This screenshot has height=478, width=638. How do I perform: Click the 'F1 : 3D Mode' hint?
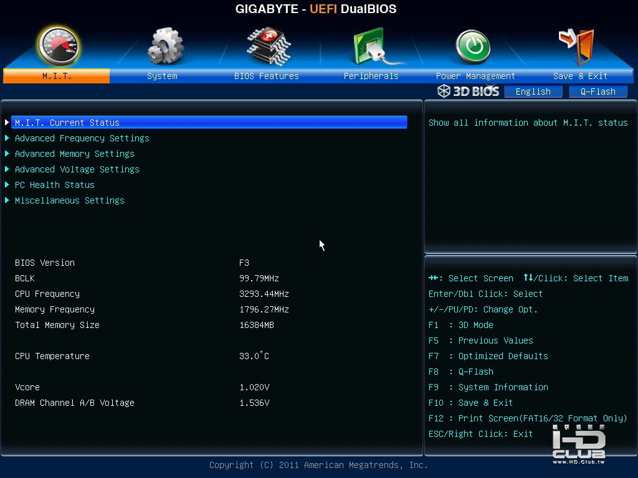460,325
